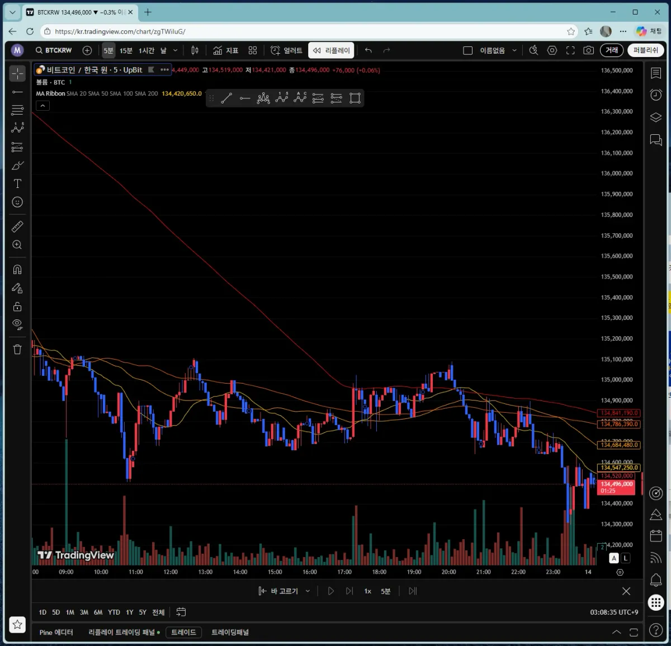The height and width of the screenshot is (646, 671).
Task: Open Fibonacci retracement tools
Action: click(x=17, y=110)
